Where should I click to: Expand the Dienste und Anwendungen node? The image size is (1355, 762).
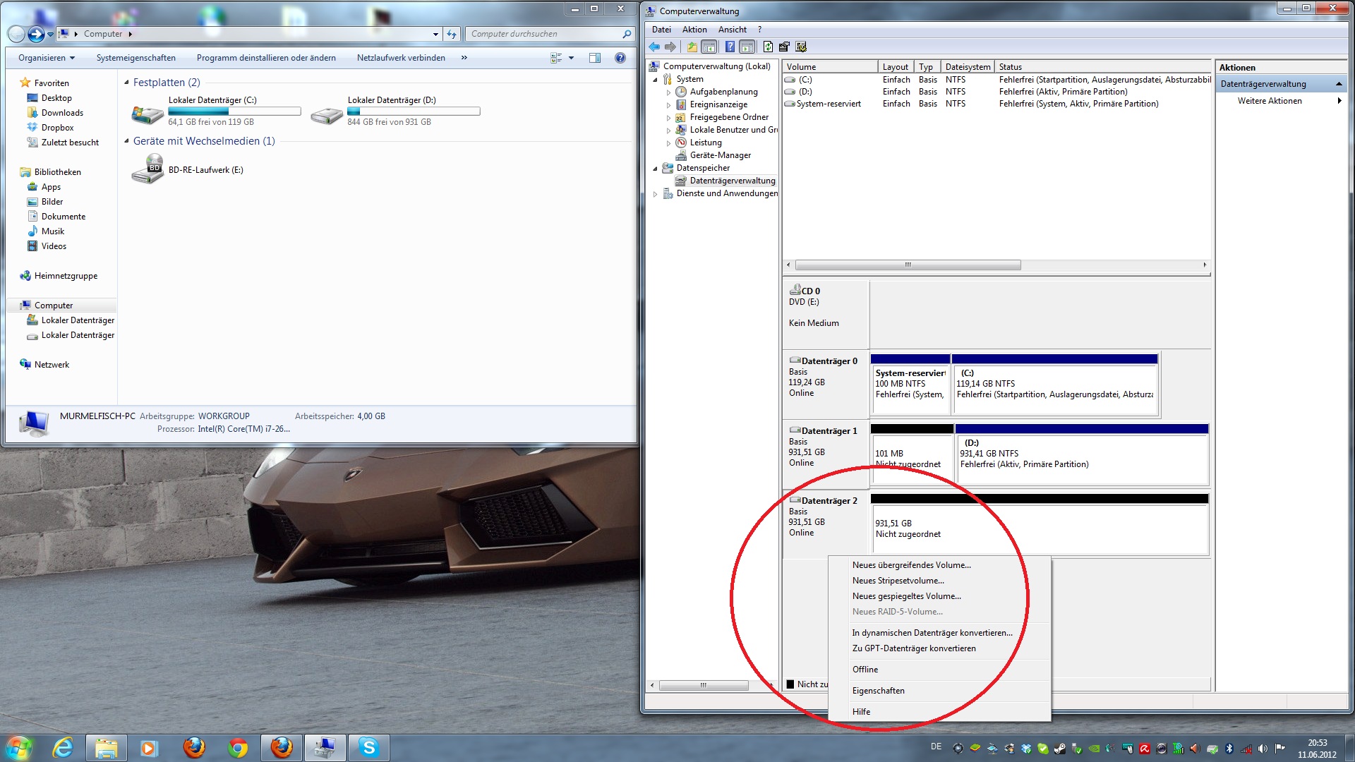656,193
